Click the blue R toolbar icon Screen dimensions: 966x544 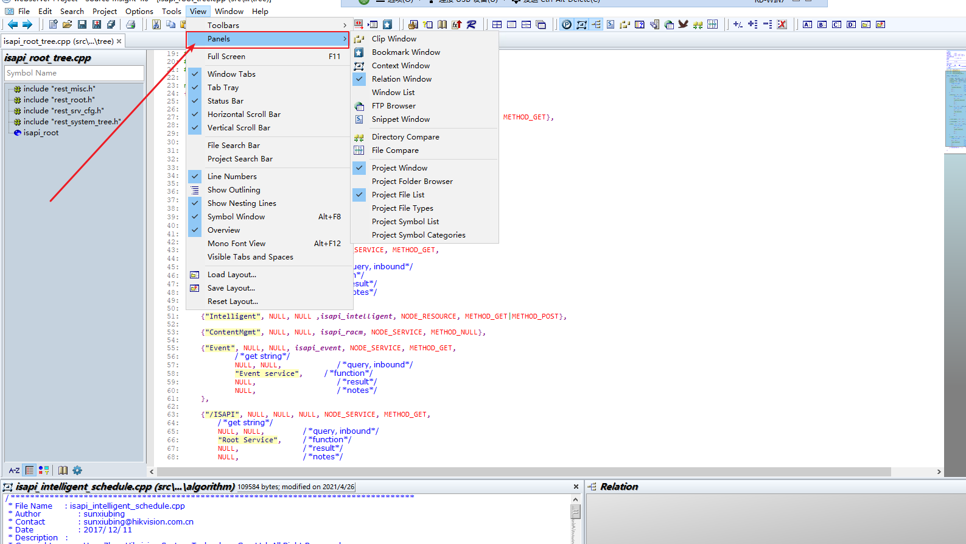pyautogui.click(x=472, y=24)
